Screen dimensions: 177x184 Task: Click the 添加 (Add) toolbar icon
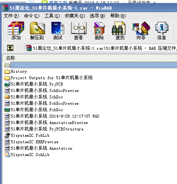16,31
